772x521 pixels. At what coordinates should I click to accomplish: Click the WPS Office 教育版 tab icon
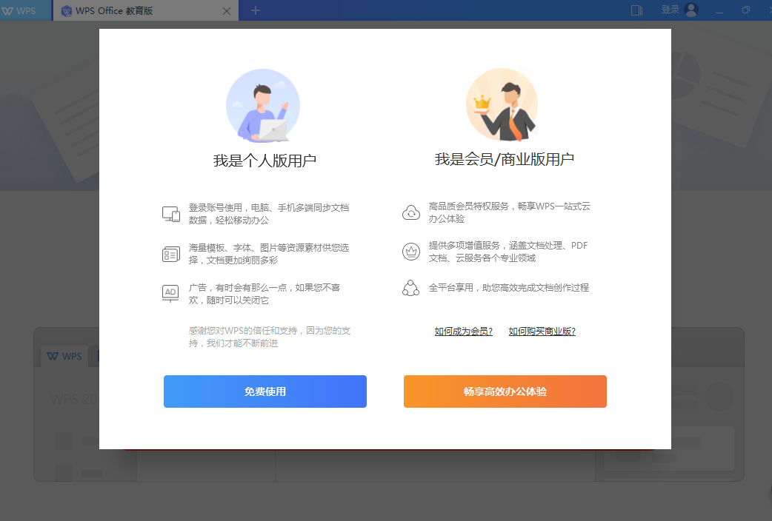[67, 11]
